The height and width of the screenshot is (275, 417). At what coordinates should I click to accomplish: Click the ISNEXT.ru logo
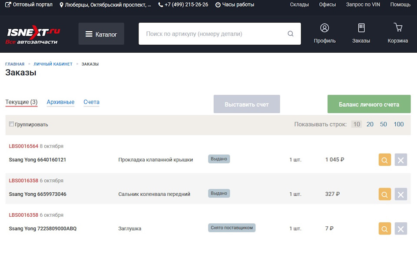[33, 34]
